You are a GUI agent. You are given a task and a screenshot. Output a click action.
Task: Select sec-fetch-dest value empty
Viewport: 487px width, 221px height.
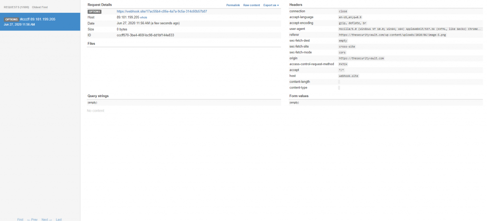pyautogui.click(x=343, y=41)
